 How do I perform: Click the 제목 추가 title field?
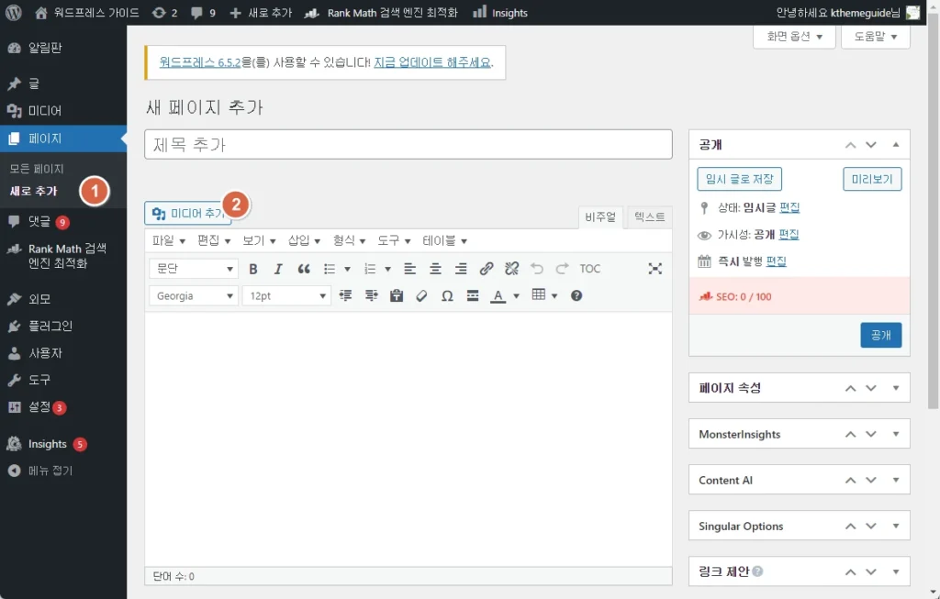point(408,144)
